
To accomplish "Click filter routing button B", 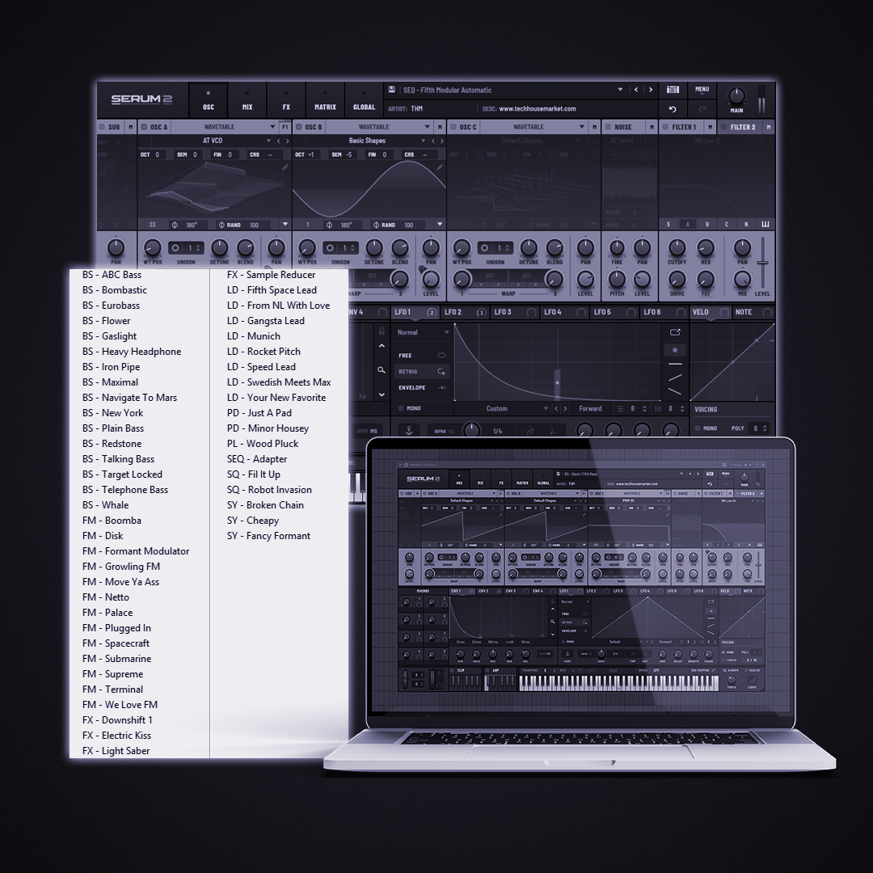I will pyautogui.click(x=707, y=225).
